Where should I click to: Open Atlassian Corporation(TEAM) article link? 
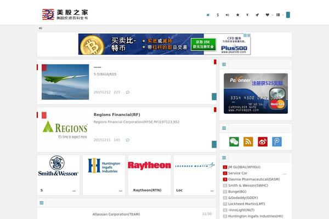pos(116,214)
